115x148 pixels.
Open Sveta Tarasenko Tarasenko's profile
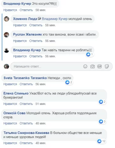point(25,78)
